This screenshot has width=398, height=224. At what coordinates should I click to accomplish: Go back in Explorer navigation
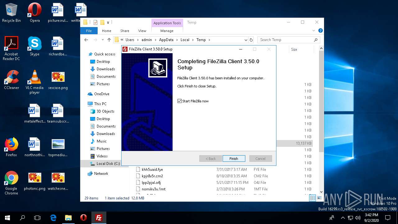point(86,40)
